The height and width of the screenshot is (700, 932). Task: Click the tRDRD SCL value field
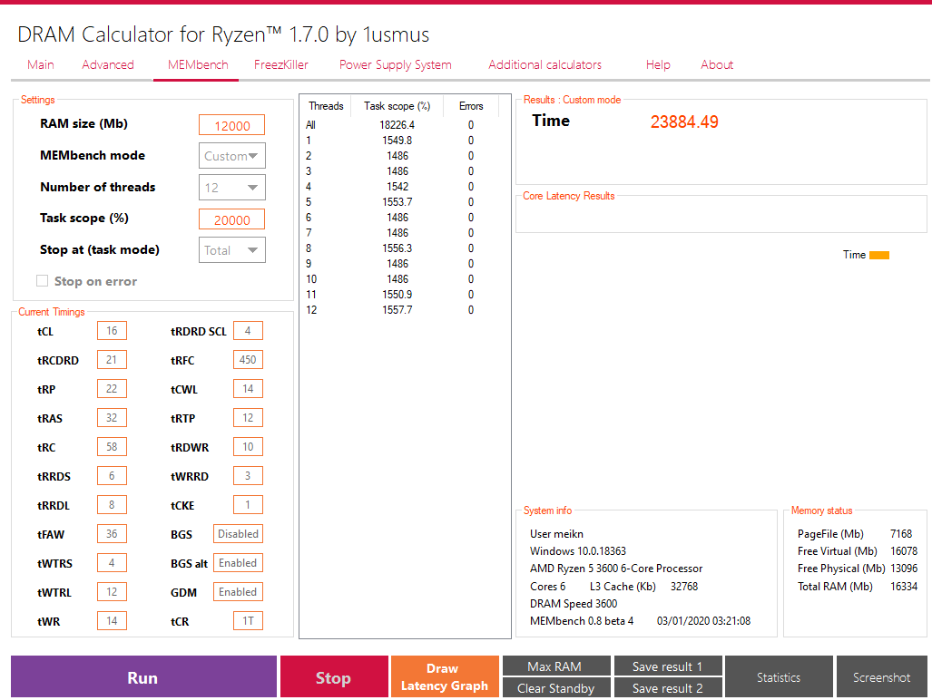(x=248, y=331)
